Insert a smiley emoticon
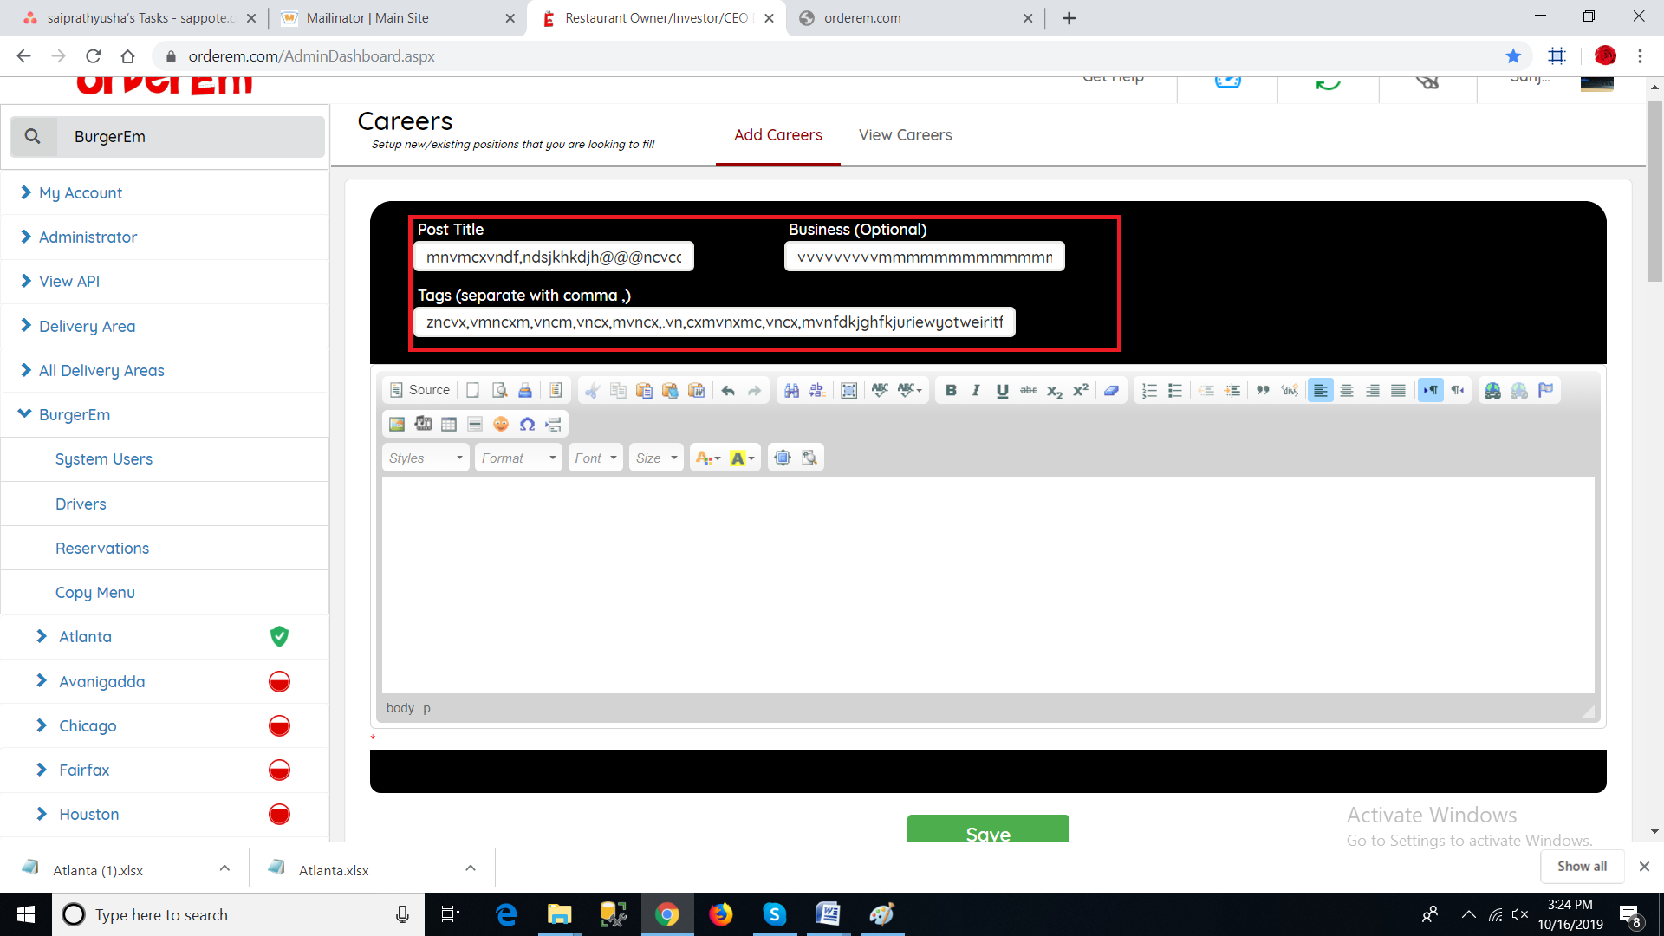Image resolution: width=1664 pixels, height=936 pixels. (x=501, y=424)
